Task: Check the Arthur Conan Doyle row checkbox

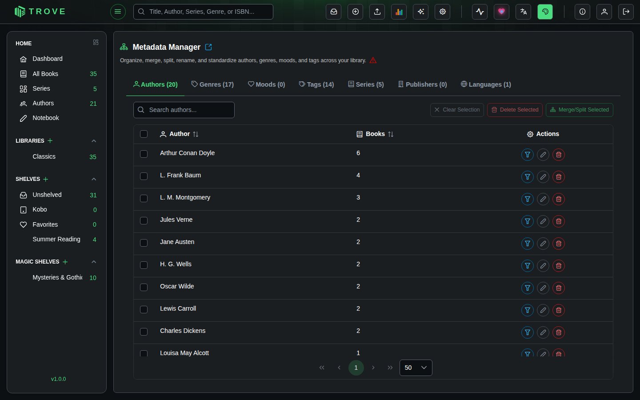Action: (144, 154)
